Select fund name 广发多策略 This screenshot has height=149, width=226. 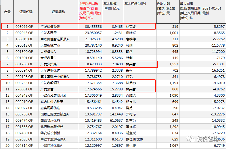coord(48,64)
